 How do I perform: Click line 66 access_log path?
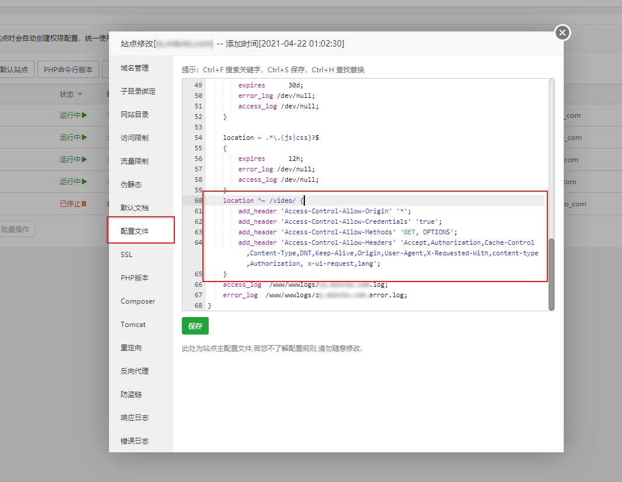tap(305, 285)
